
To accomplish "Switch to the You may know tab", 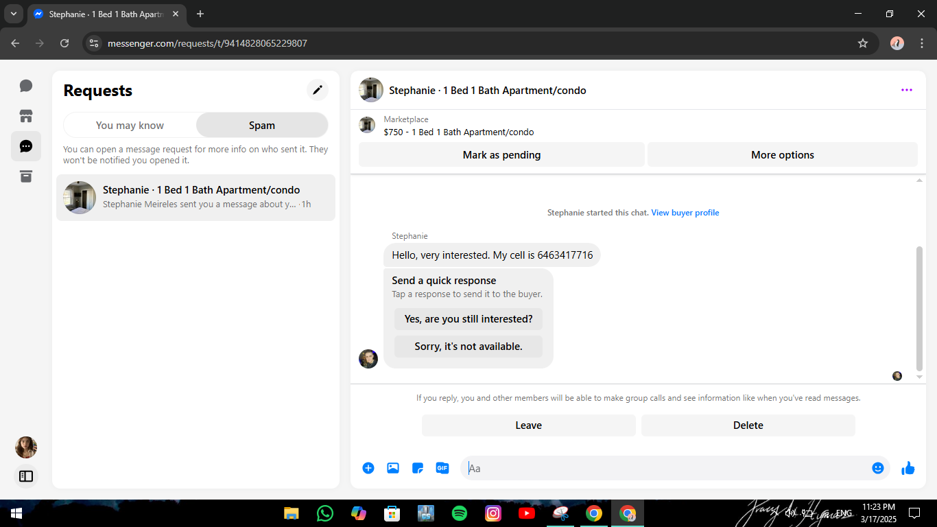I will 130,125.
